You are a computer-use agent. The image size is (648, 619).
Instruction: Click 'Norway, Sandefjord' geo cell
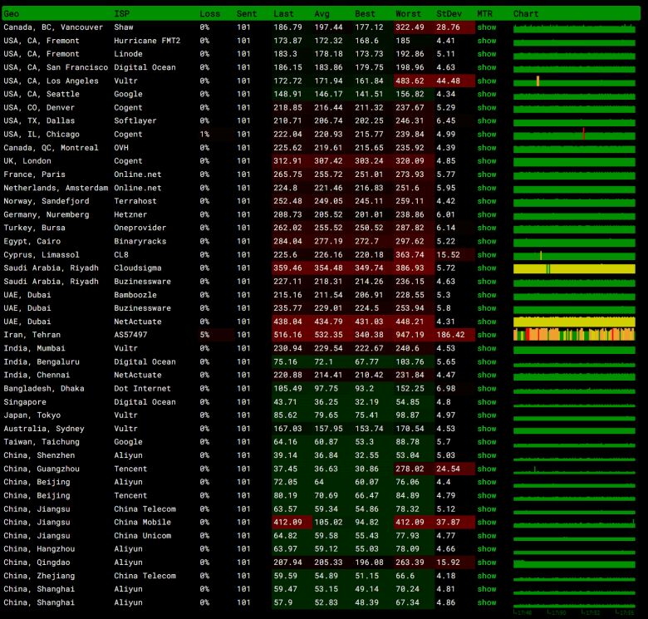click(x=47, y=201)
